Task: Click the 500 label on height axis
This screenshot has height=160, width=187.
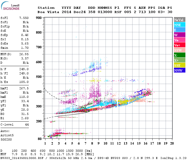Action: click(x=39, y=77)
